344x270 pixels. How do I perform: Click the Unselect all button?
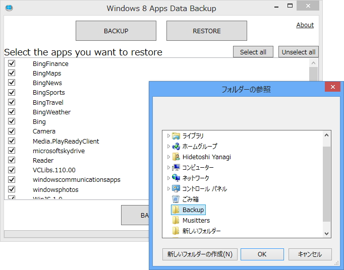coord(299,52)
